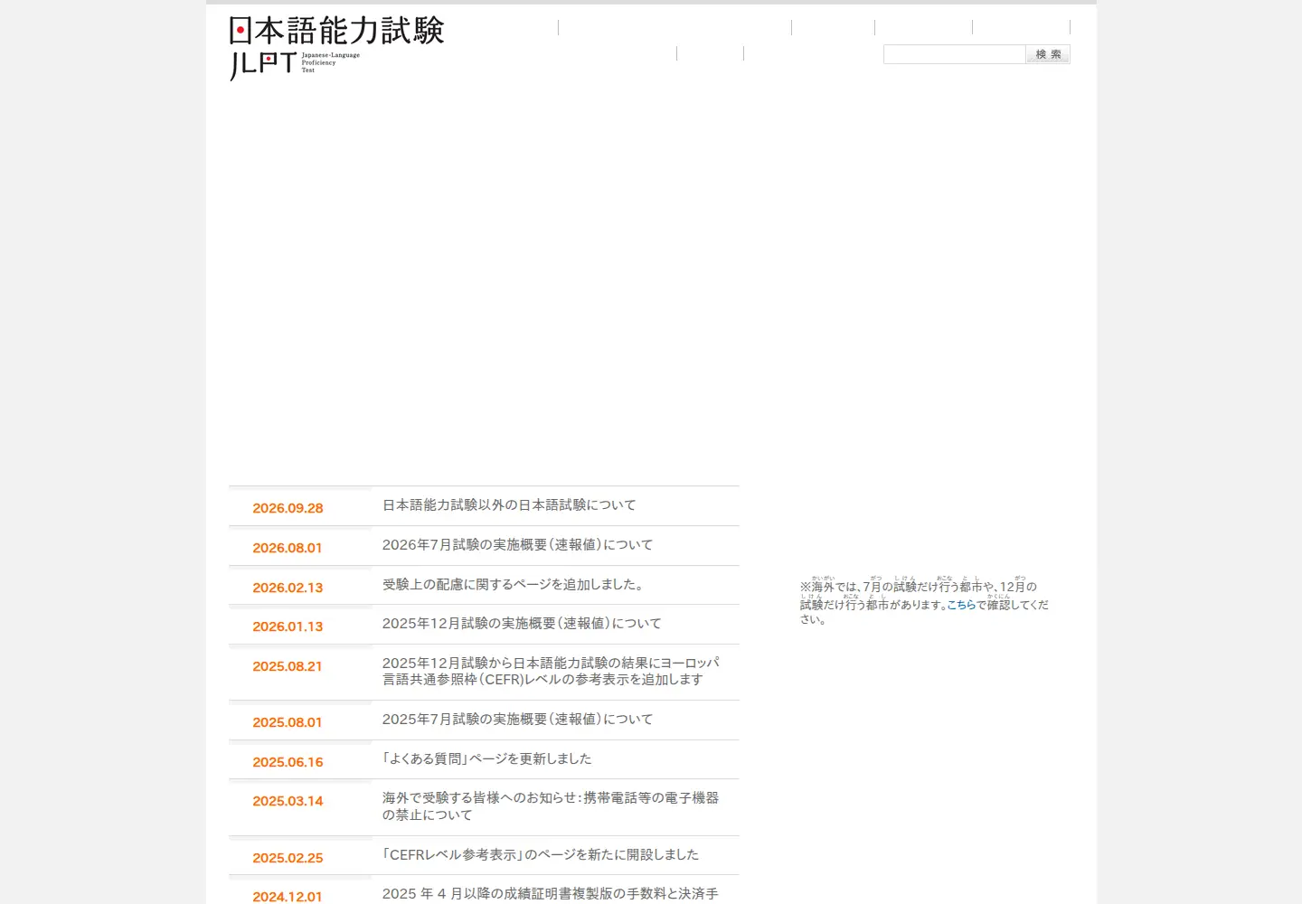Click the 日本語能力試験 JLPT logo

pyautogui.click(x=336, y=48)
